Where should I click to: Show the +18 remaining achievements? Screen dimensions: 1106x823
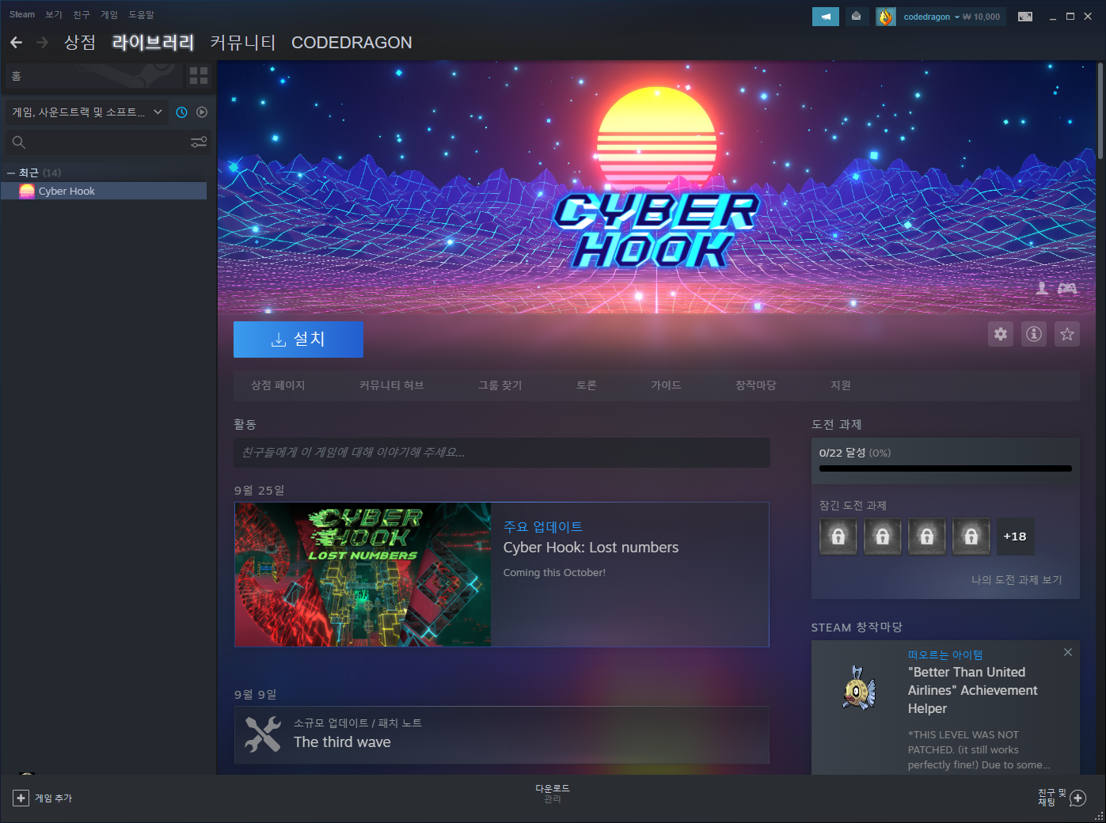pyautogui.click(x=1015, y=537)
